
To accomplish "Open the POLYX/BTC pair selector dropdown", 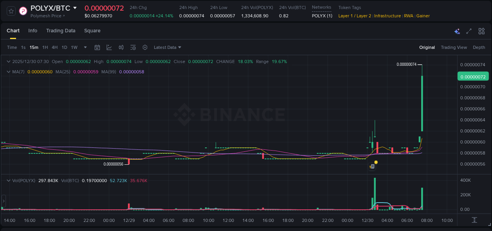I will click(x=75, y=8).
